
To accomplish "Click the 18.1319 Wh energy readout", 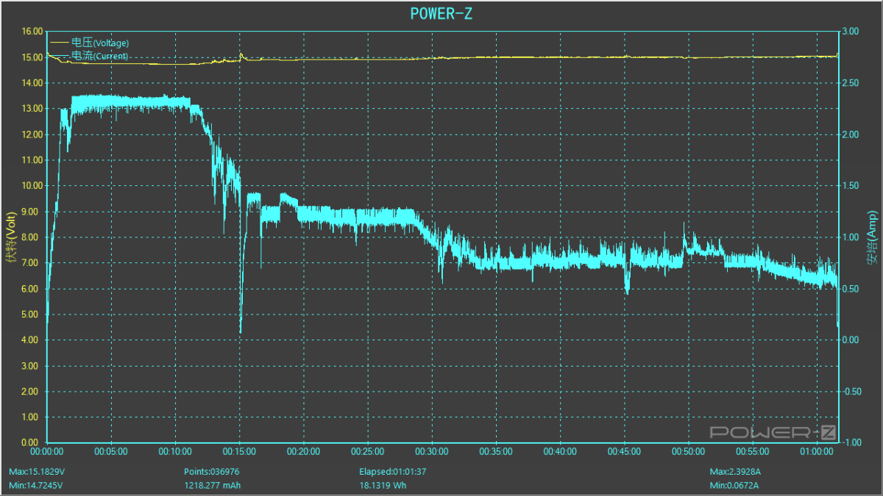I will (x=383, y=485).
